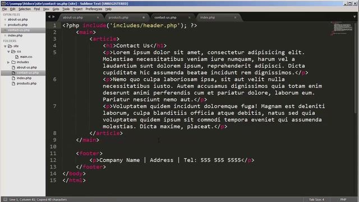Click the site folder icon
Viewport: 359px width, 202px height.
[10, 46]
